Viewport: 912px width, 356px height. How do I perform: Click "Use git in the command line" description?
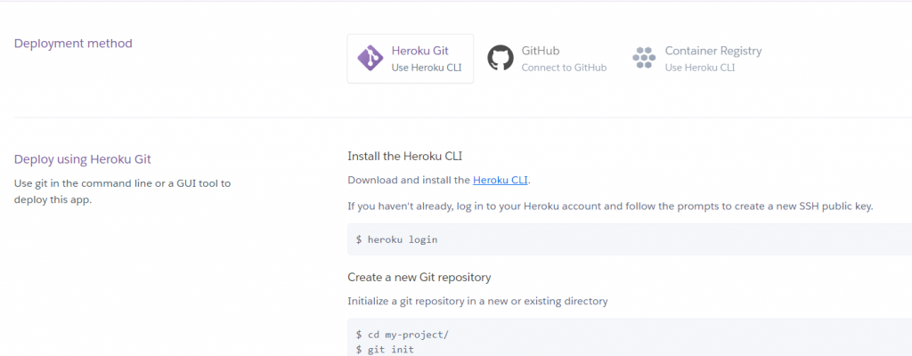(122, 191)
